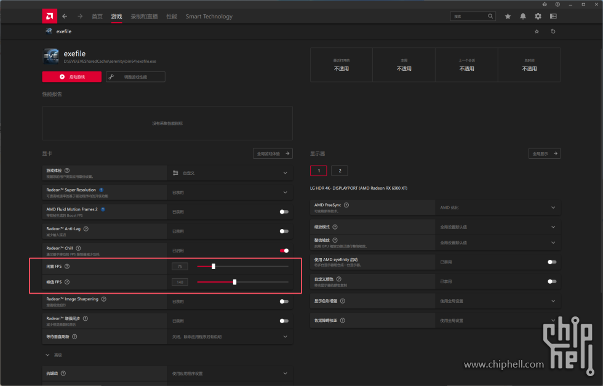The image size is (603, 386).
Task: Show help for 色觉障碍校正
Action: point(343,321)
